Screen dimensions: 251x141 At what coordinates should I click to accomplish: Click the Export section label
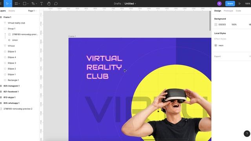point(217,56)
